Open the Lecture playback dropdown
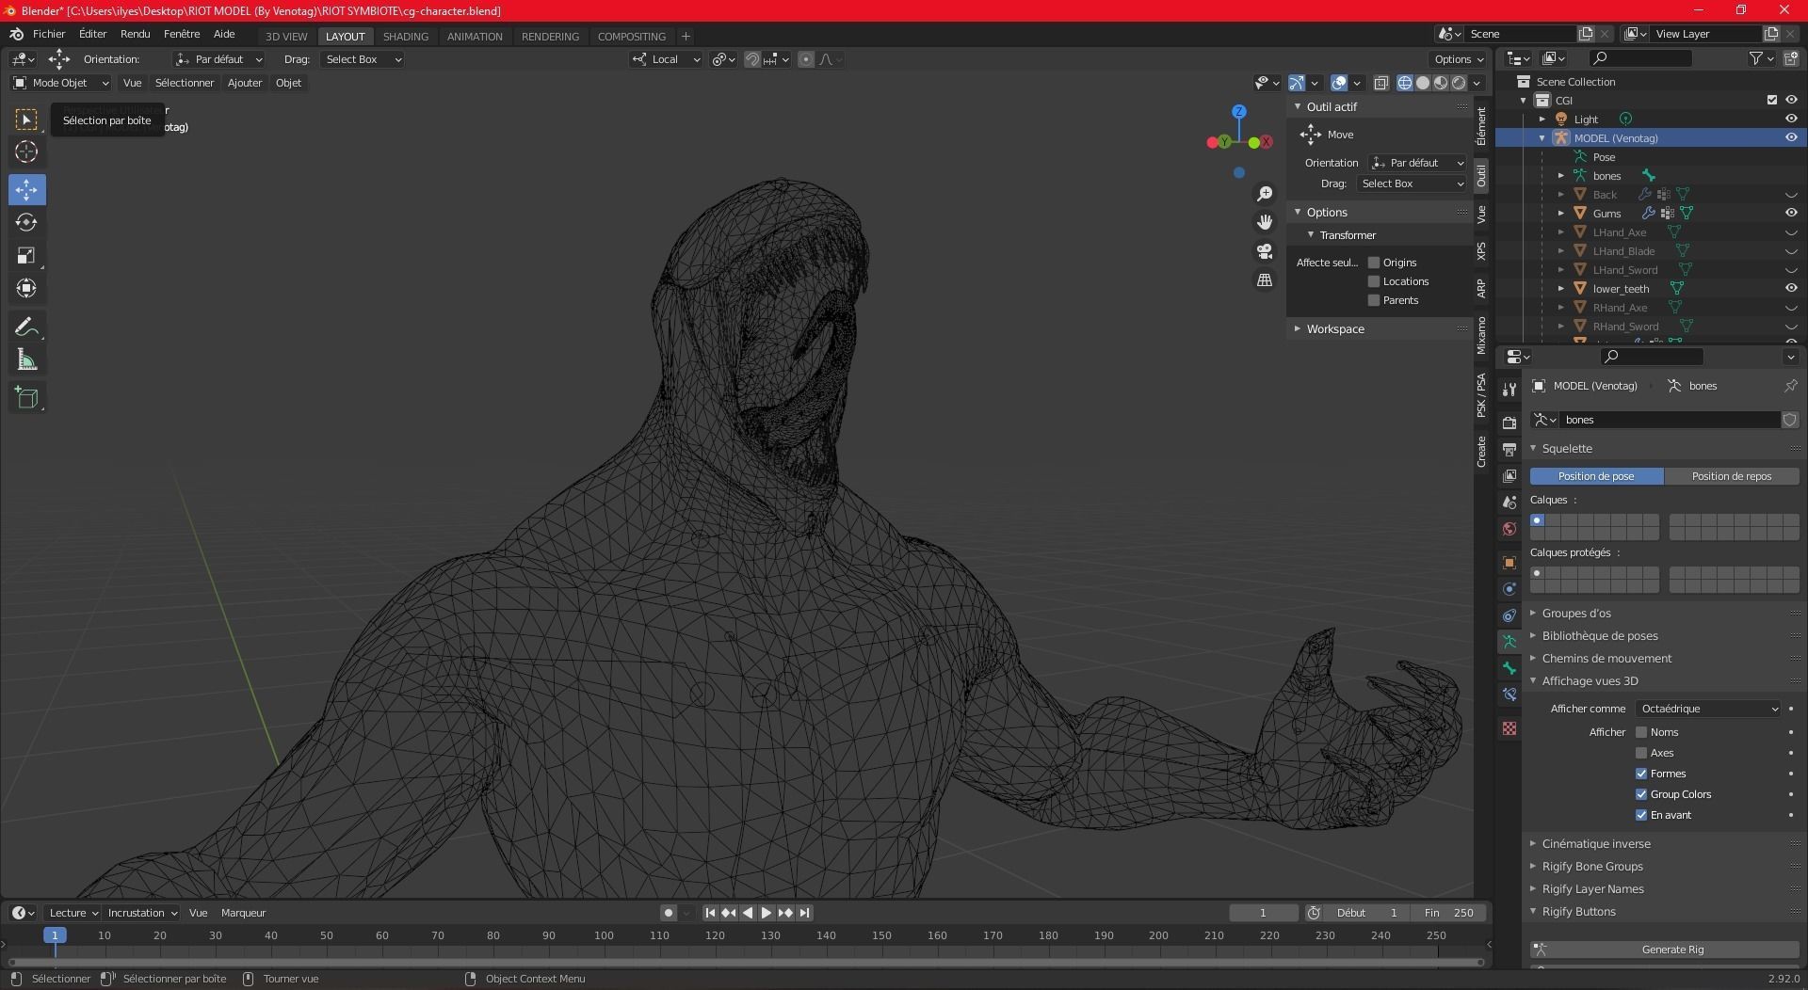 click(73, 913)
